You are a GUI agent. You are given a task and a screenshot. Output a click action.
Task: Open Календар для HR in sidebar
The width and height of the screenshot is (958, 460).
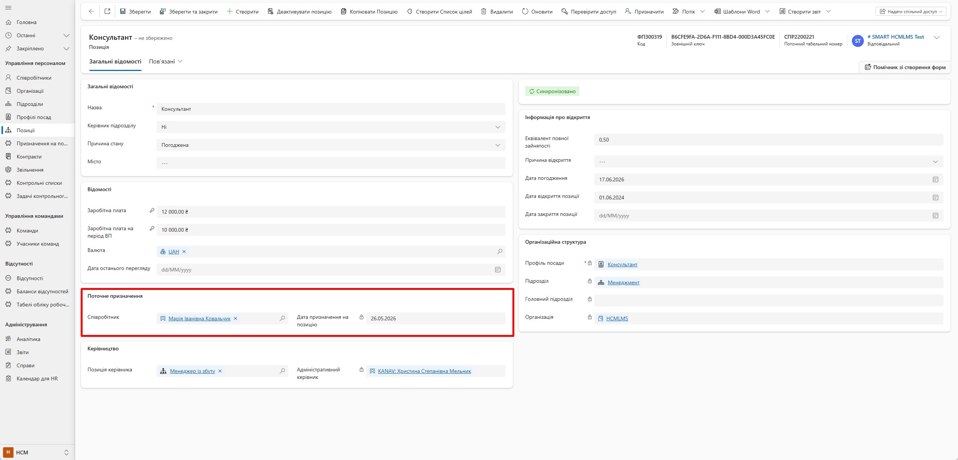click(37, 379)
